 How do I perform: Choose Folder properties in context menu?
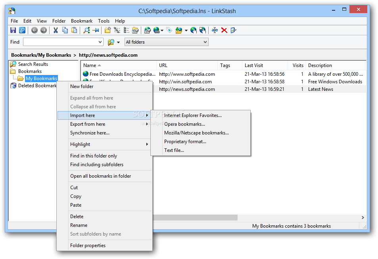pos(105,245)
